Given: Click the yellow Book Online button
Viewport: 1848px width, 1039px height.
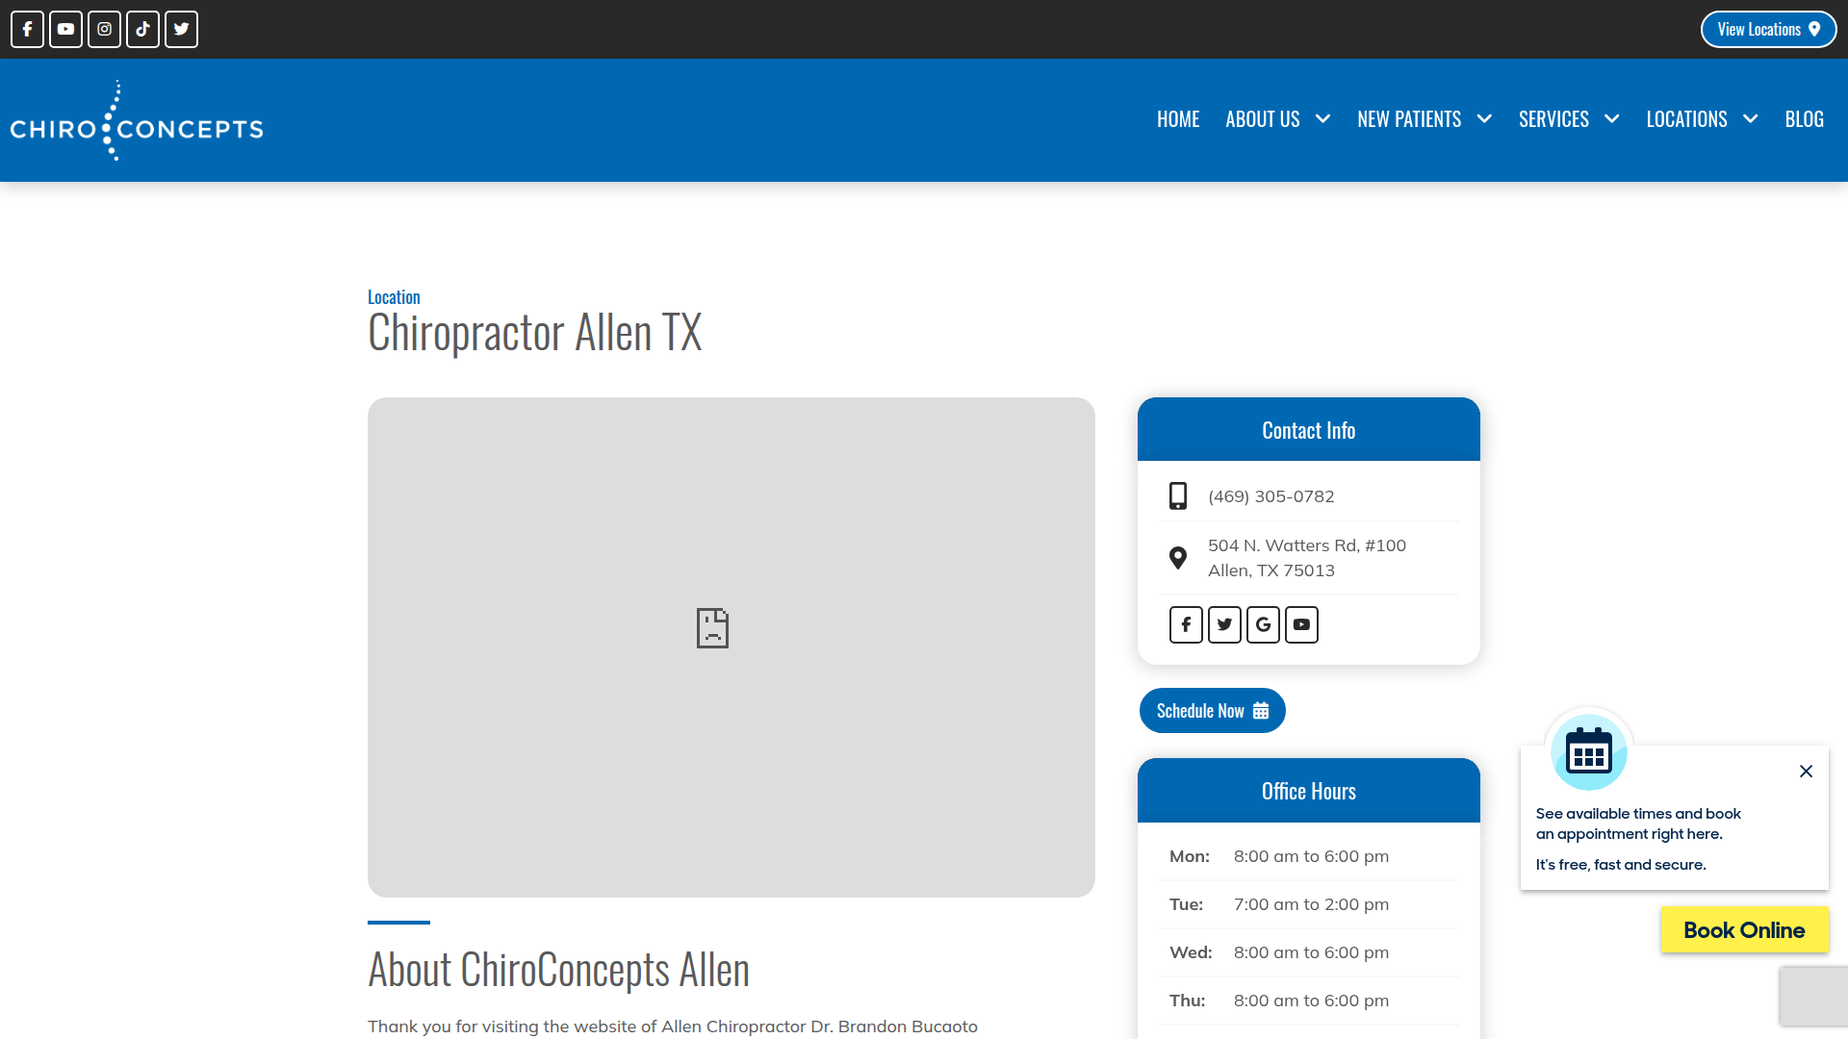Looking at the screenshot, I should (1744, 930).
